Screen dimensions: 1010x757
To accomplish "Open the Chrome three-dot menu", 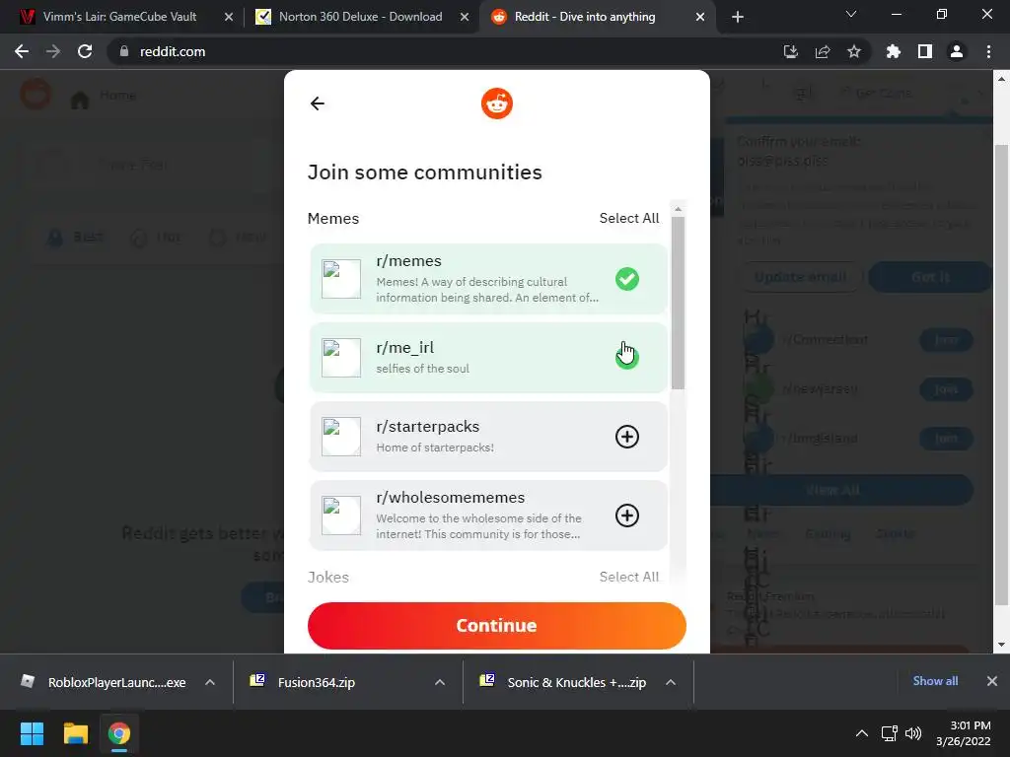I will (988, 51).
